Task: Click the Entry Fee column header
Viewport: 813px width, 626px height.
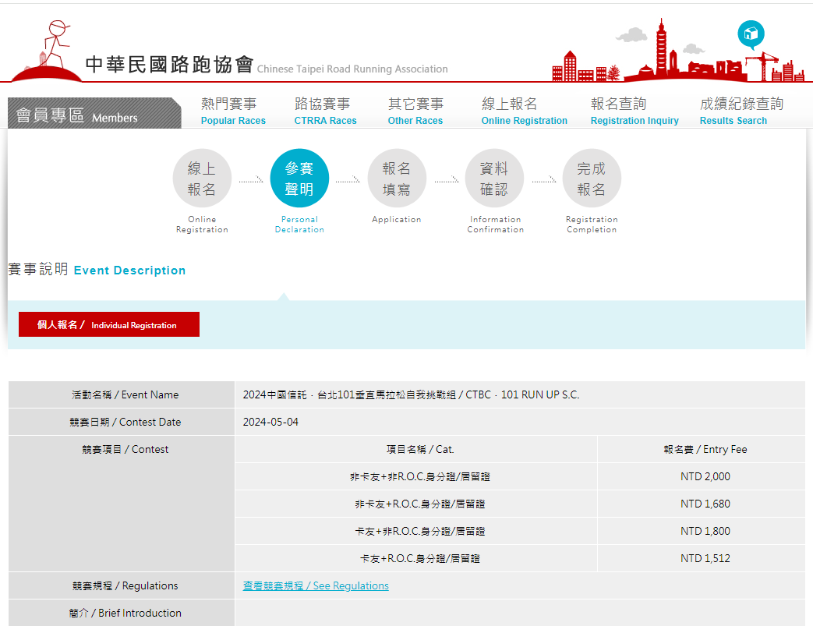Action: click(x=705, y=449)
